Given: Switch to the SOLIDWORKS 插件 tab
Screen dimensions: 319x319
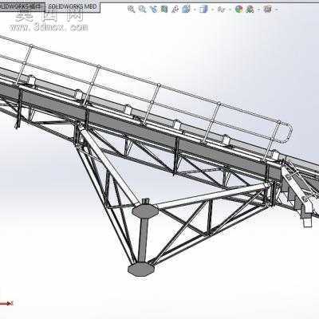Looking at the screenshot, I should pyautogui.click(x=22, y=6).
